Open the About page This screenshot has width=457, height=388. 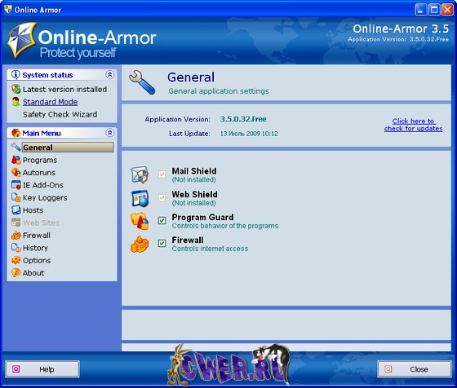coord(33,273)
